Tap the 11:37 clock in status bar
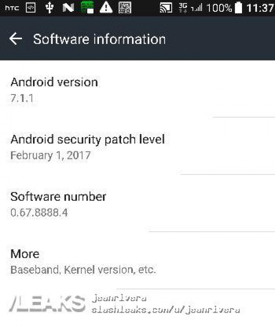 point(260,8)
